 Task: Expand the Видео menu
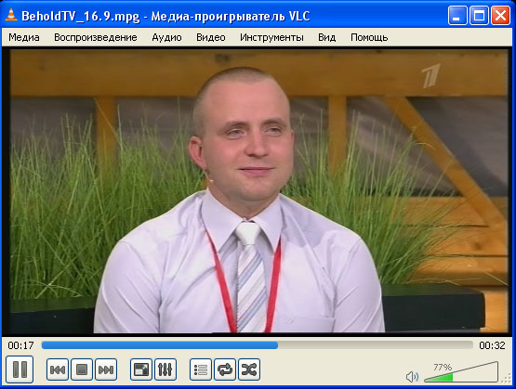click(211, 37)
